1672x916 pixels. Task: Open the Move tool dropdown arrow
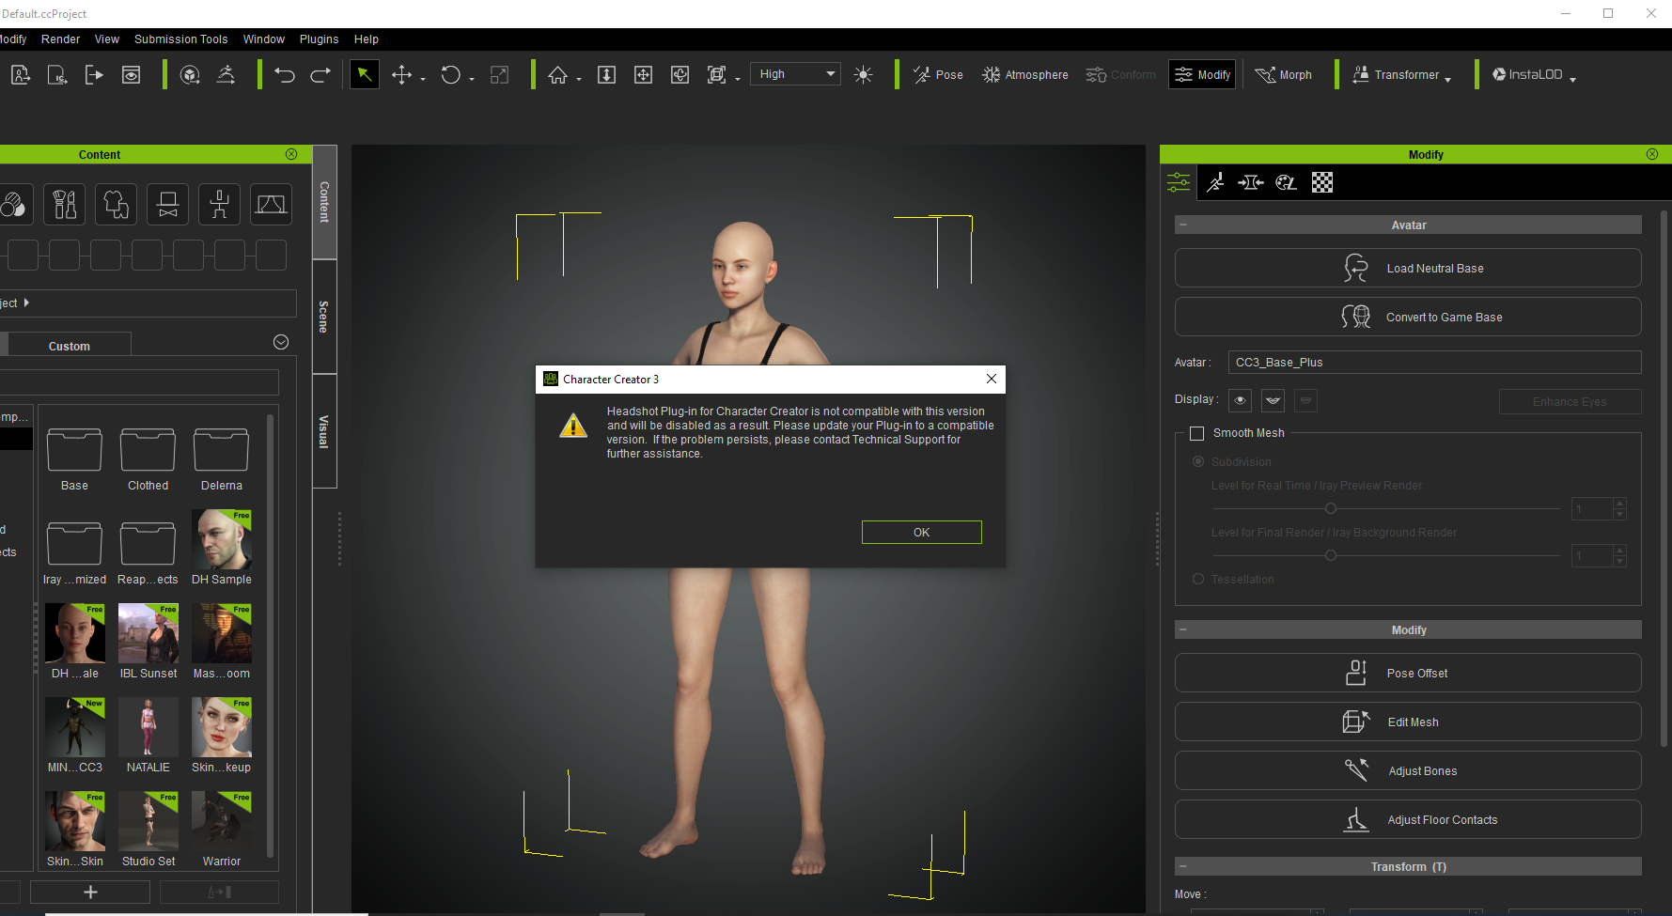click(x=423, y=79)
